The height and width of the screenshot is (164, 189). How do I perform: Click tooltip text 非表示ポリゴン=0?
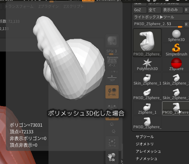28,139
